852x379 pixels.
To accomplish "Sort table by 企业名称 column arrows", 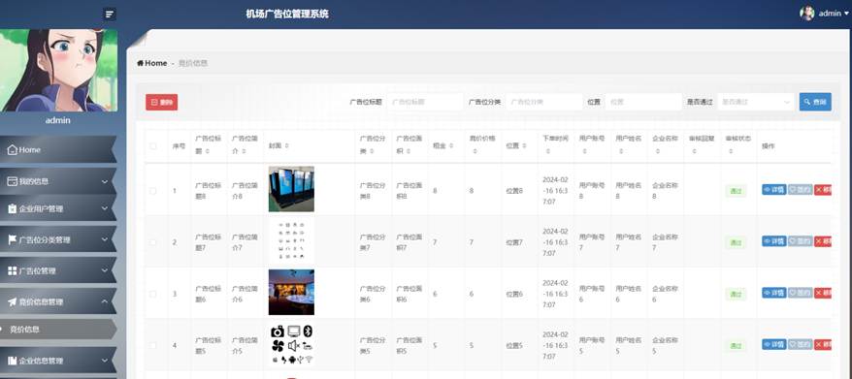I will pos(657,152).
